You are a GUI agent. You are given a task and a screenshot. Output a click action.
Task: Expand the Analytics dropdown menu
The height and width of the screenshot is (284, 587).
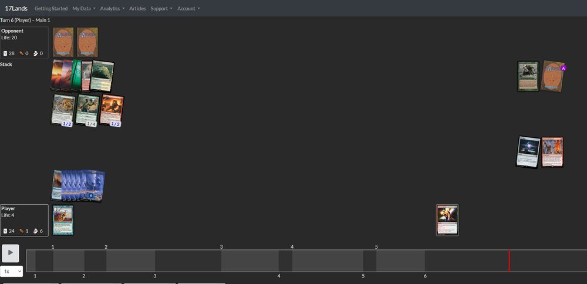[x=112, y=8]
